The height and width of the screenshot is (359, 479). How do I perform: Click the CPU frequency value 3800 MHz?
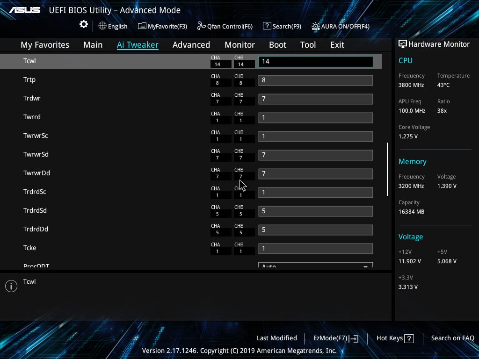coord(411,85)
